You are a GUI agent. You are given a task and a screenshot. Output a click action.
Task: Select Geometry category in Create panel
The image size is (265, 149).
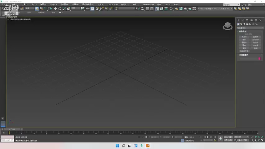[238, 24]
